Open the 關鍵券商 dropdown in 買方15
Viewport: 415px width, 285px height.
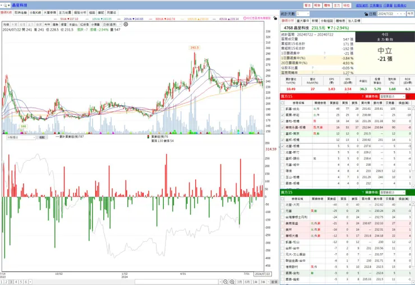pyautogui.click(x=392, y=96)
